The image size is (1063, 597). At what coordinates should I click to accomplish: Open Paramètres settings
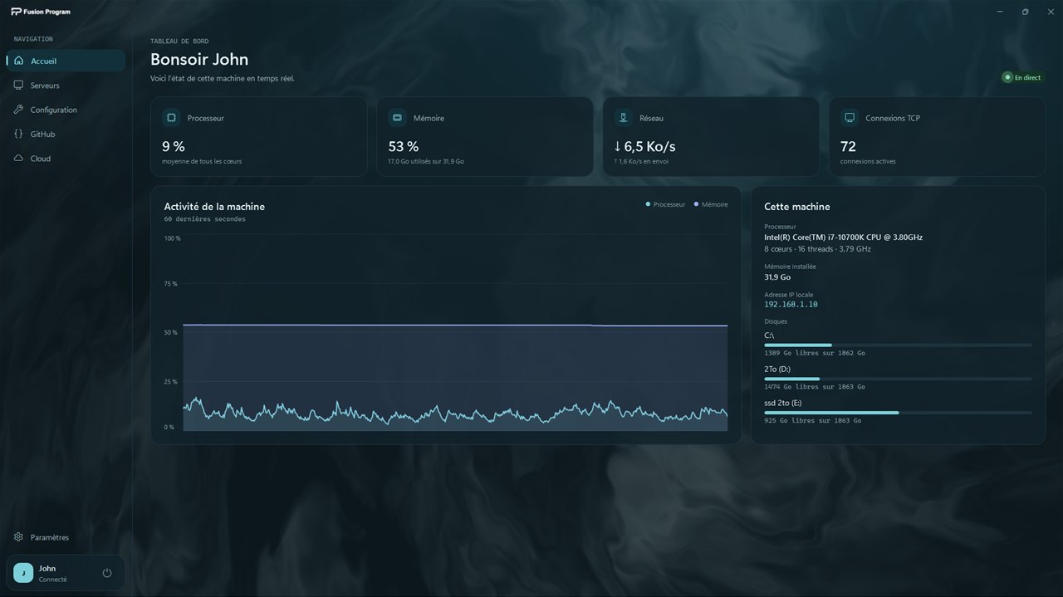pyautogui.click(x=66, y=537)
